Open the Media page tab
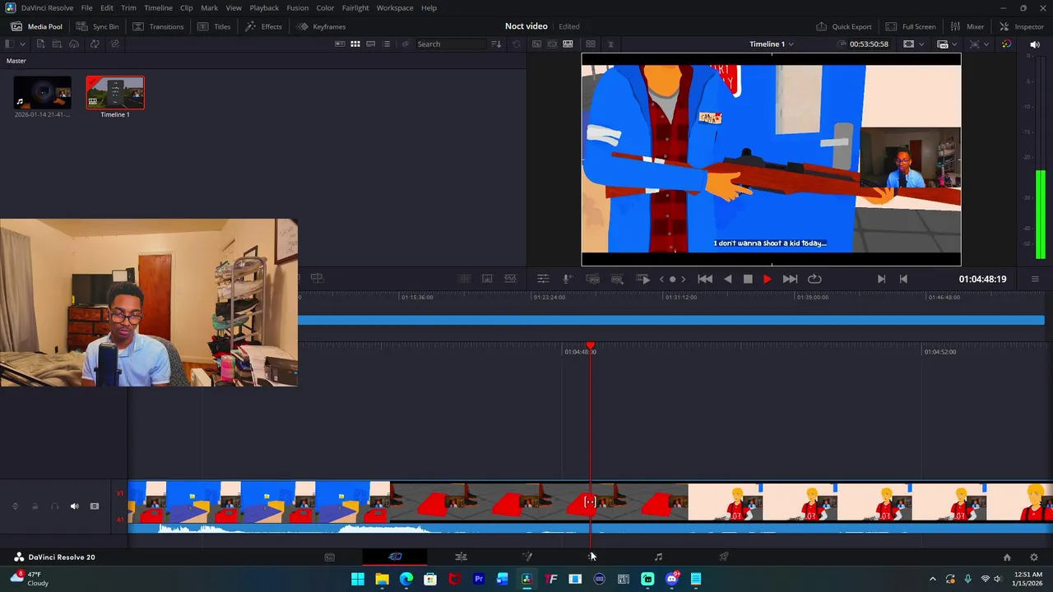This screenshot has width=1053, height=592. [x=329, y=557]
